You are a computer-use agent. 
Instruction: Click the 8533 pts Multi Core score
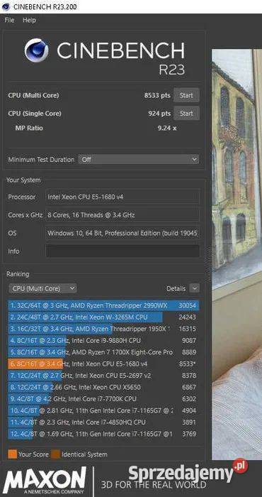tap(157, 95)
